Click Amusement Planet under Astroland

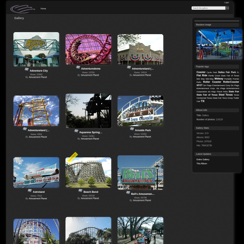[x=38, y=198]
